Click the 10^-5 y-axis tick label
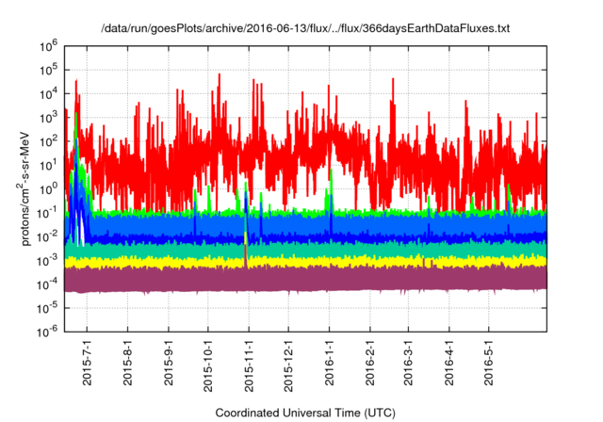The image size is (603, 422). [47, 308]
